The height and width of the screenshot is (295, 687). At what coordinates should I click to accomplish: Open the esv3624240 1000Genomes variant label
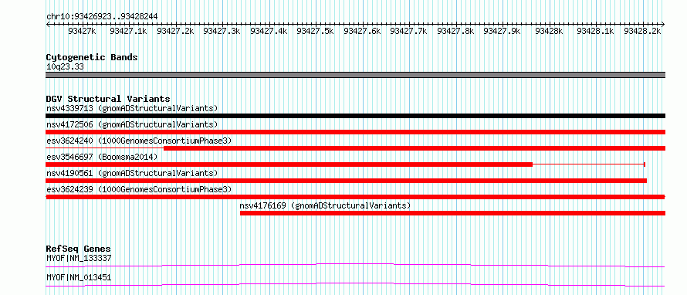coord(139,141)
